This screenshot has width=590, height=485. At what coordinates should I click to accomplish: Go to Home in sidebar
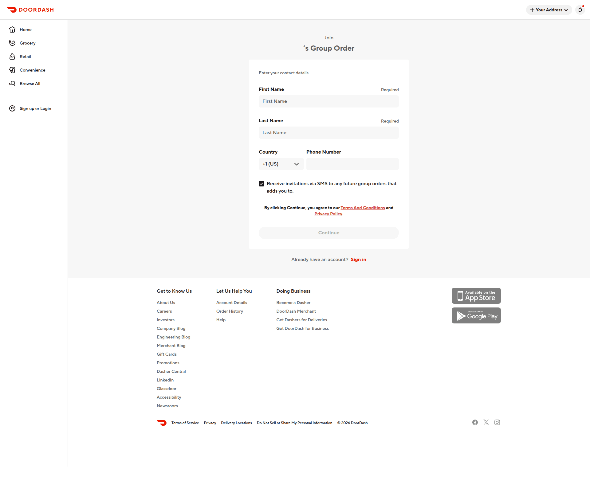pos(34,29)
